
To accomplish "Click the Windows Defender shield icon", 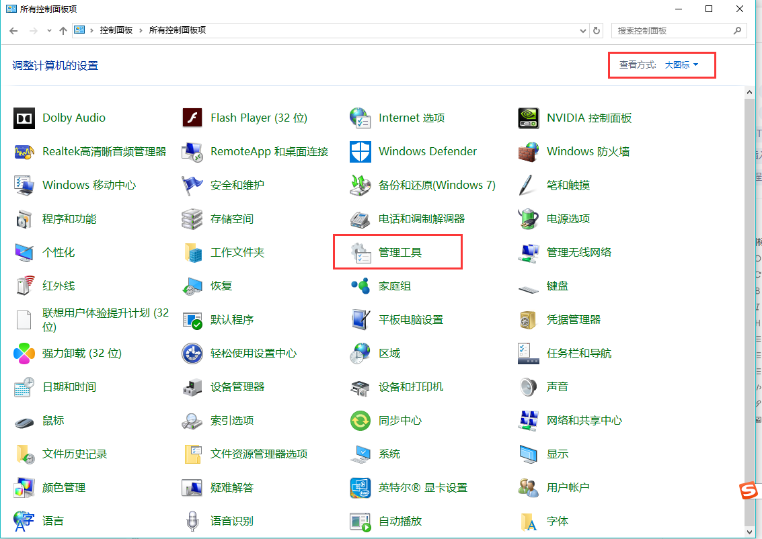I will (360, 151).
